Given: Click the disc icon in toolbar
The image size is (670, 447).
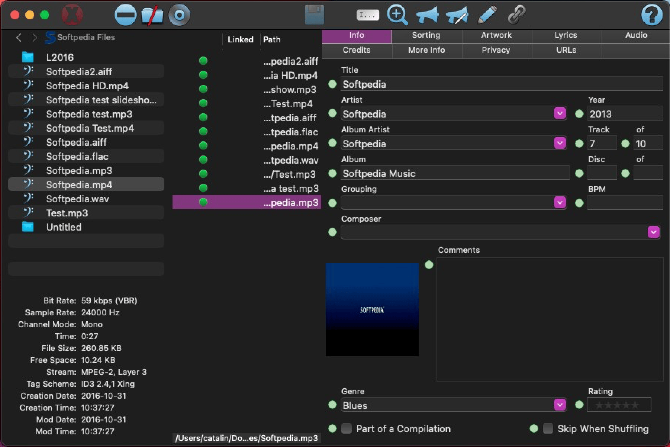Looking at the screenshot, I should (x=179, y=15).
